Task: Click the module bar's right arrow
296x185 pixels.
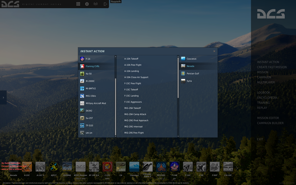Action: (237, 168)
